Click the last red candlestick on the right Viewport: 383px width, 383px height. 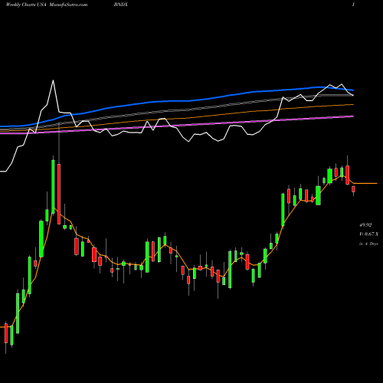click(353, 189)
